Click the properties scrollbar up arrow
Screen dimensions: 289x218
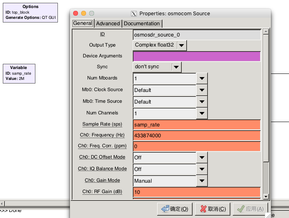pos(266,32)
